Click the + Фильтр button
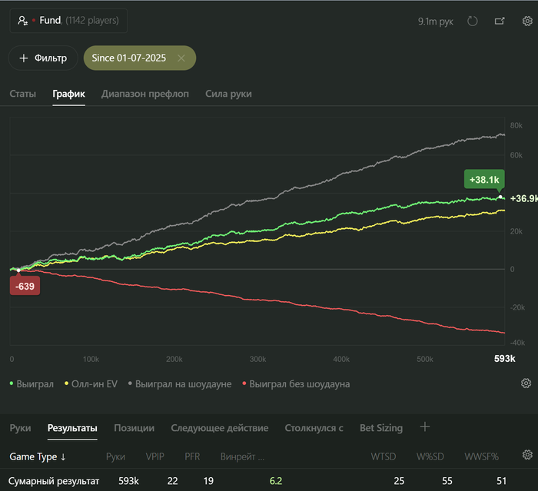 click(x=43, y=58)
